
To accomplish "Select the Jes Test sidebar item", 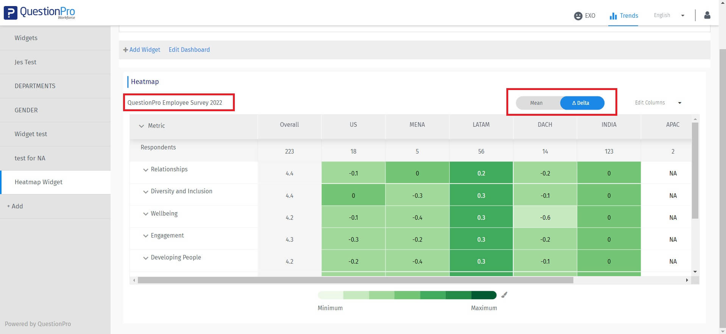I will click(55, 62).
